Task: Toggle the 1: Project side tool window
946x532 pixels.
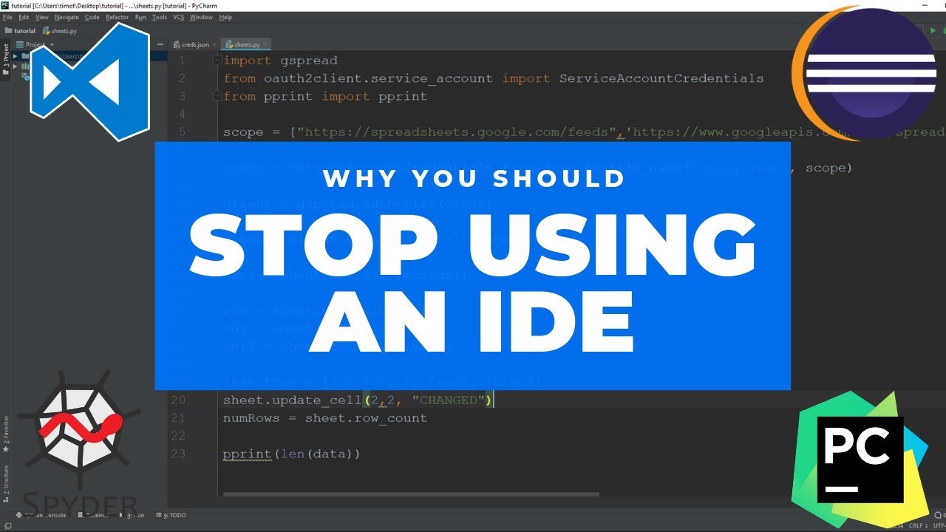Action: pyautogui.click(x=6, y=61)
